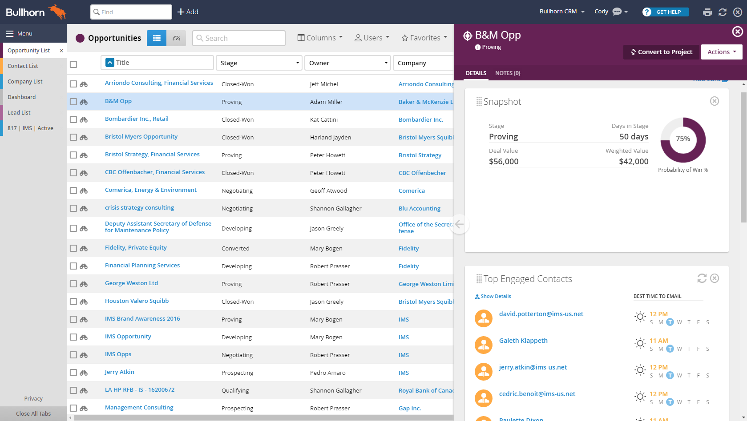Expand the Actions dropdown
This screenshot has height=421, width=747.
tap(722, 52)
